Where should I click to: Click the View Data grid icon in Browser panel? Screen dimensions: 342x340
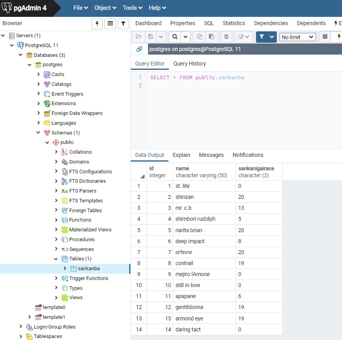pos(110,24)
